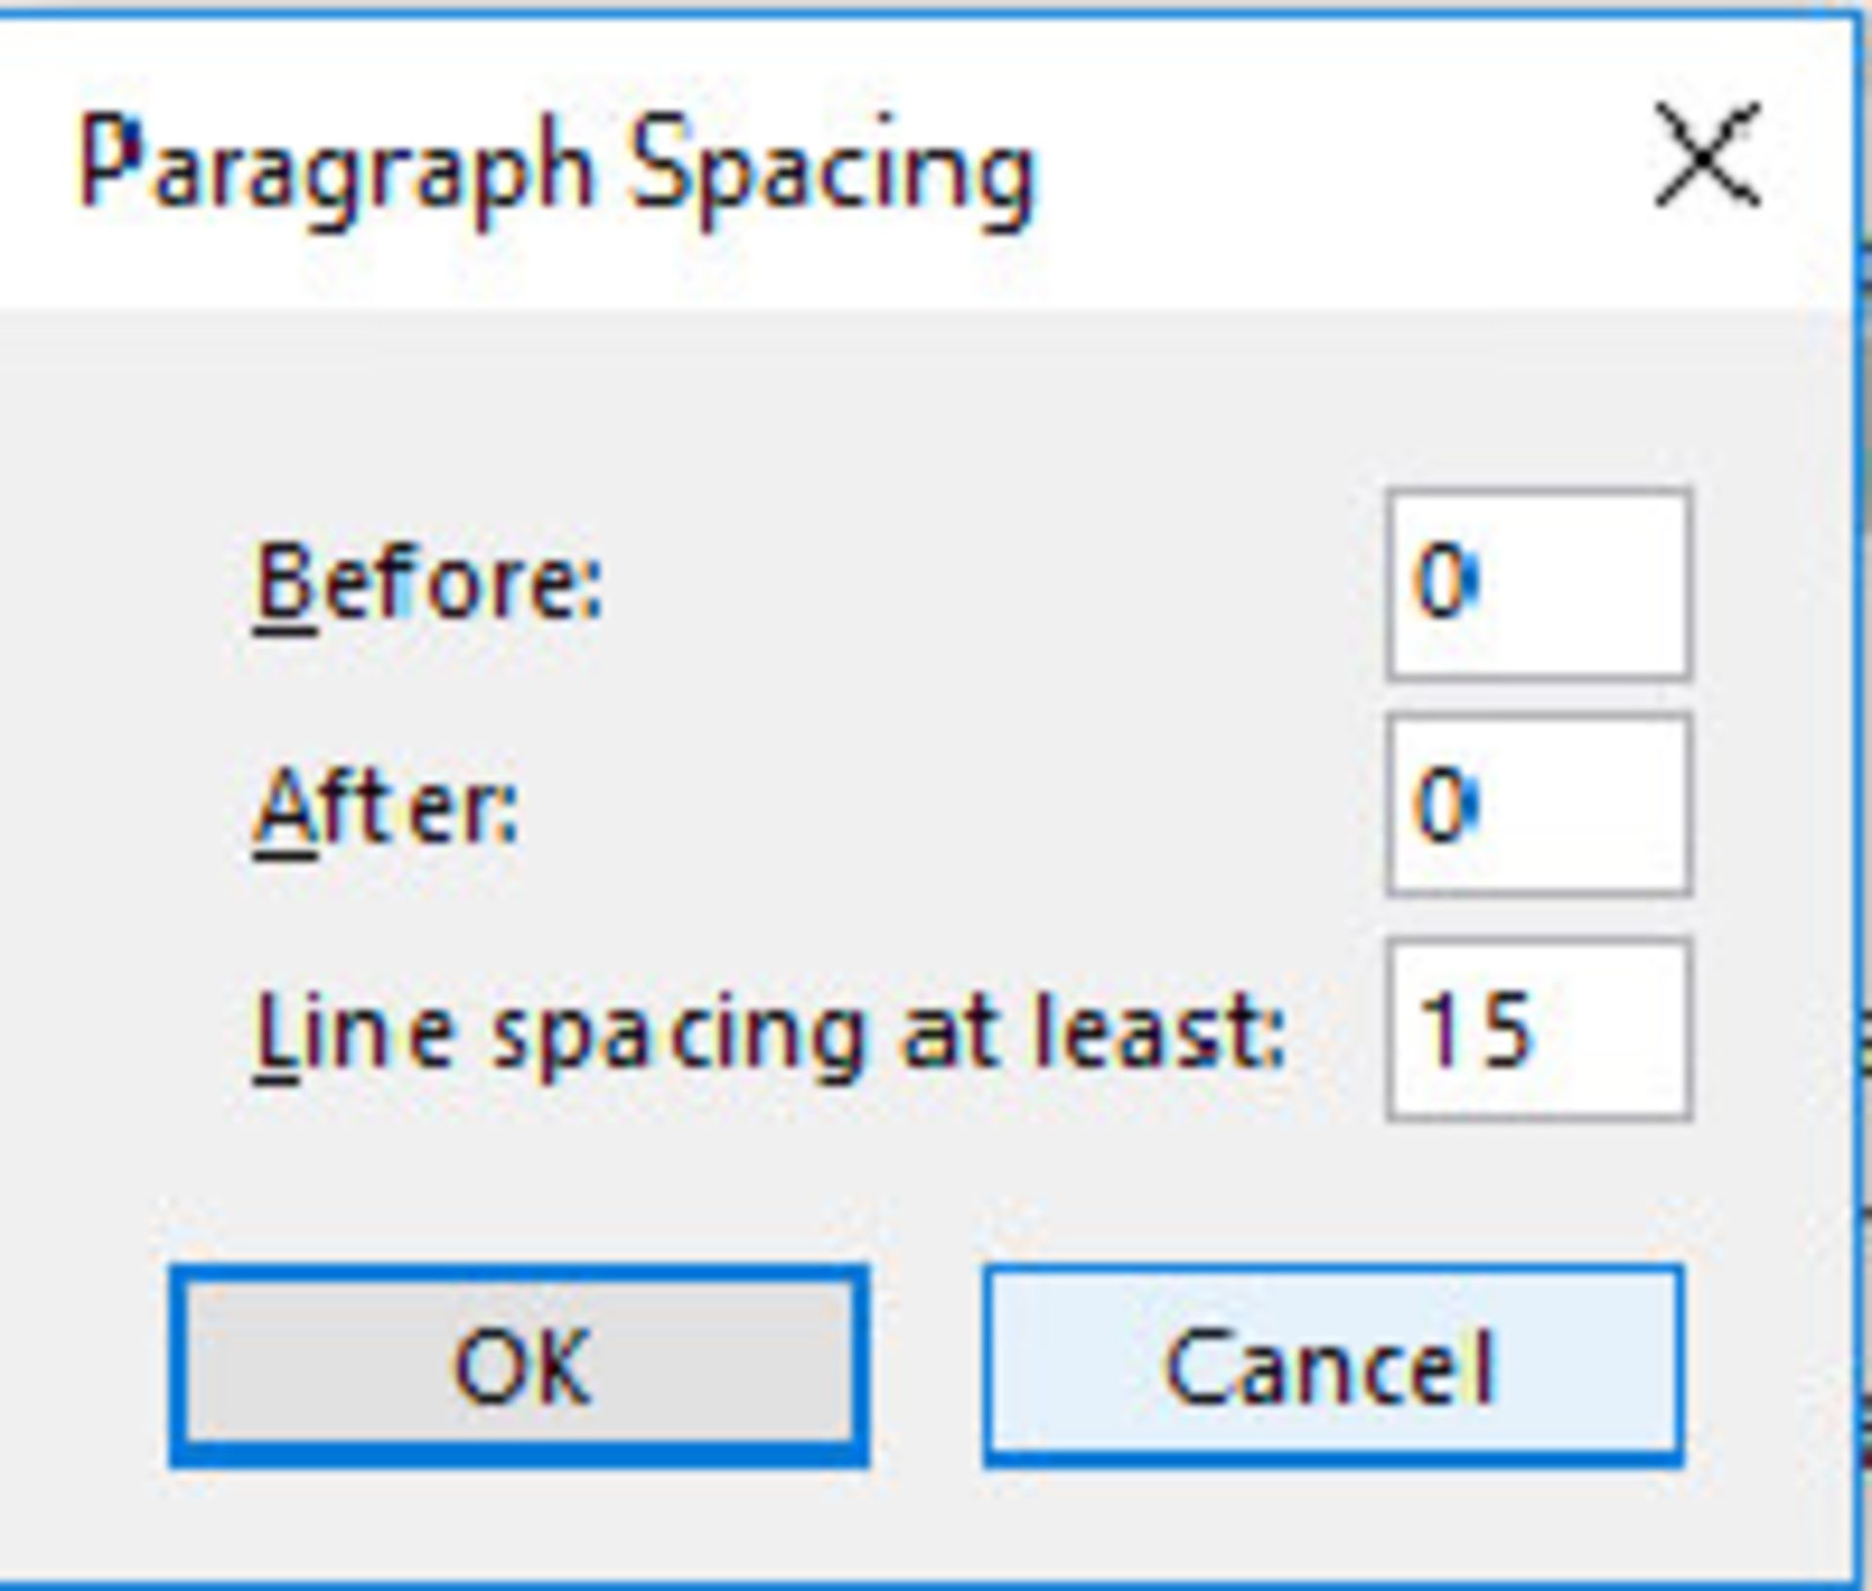Click the Line spacing at least field
The width and height of the screenshot is (1872, 1591).
click(1539, 1029)
